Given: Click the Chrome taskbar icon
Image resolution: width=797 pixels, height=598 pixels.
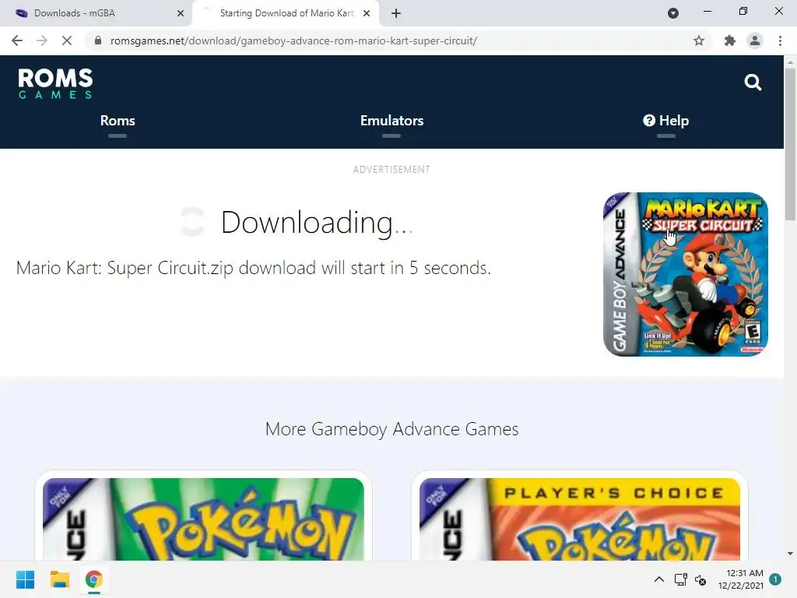Looking at the screenshot, I should (93, 579).
